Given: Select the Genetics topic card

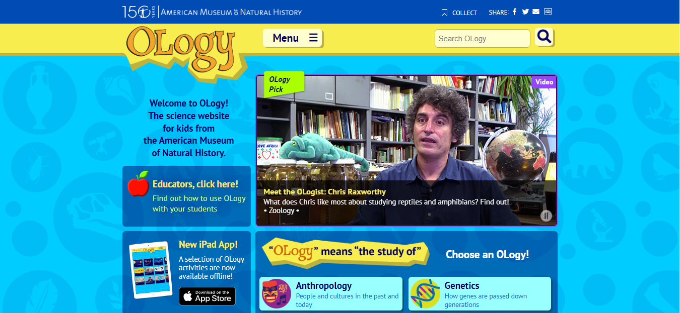Looking at the screenshot, I should click(480, 293).
